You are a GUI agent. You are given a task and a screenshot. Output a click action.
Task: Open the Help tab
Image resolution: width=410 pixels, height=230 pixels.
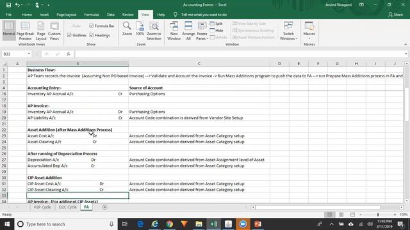tap(161, 15)
